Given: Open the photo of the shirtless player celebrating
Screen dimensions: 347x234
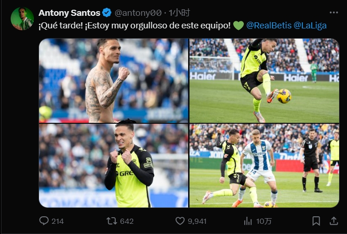Looking at the screenshot, I should pos(113,80).
